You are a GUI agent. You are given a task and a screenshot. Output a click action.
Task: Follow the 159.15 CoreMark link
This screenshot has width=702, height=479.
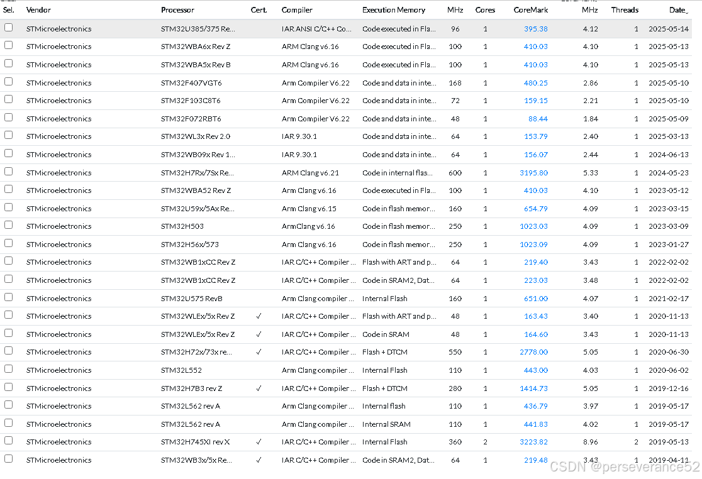[x=536, y=101]
